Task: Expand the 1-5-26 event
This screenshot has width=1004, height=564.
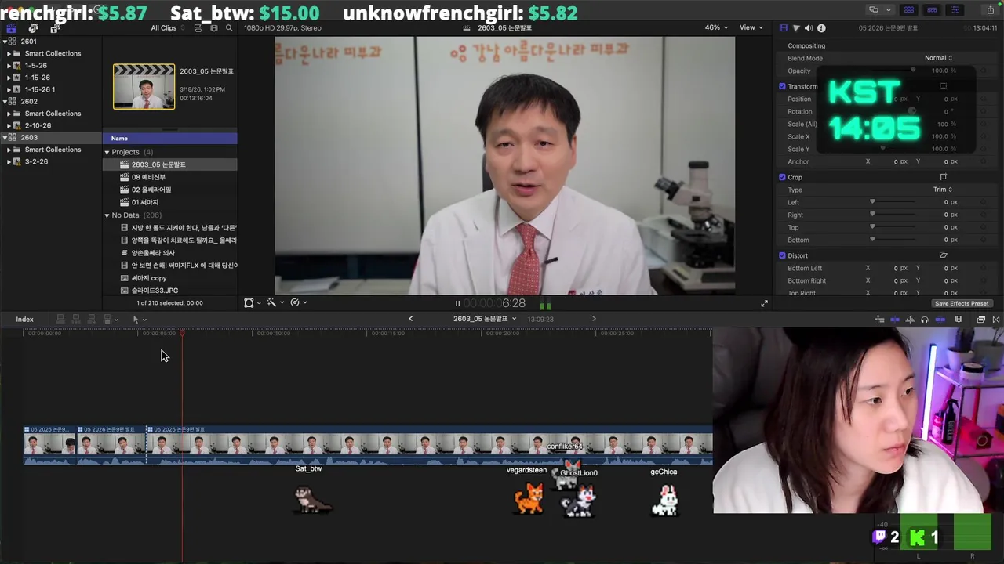Action: (9, 66)
